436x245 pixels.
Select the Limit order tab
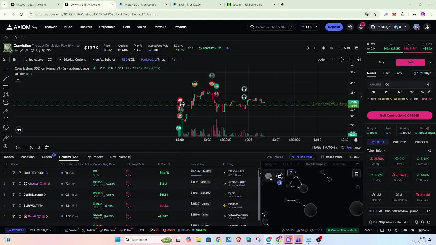pos(386,73)
